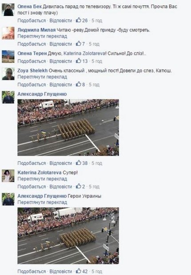Click thumbs-up icon showing 38 likes
This screenshot has width=191, height=275.
[79, 163]
